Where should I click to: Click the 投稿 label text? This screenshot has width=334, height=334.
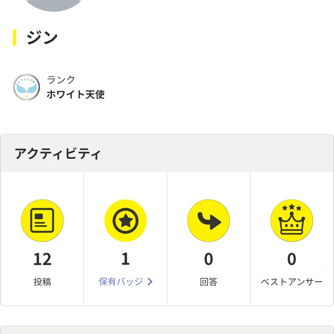click(x=42, y=282)
